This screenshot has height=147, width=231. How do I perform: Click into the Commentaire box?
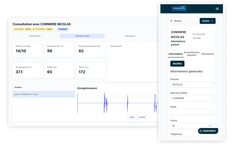tap(133, 62)
